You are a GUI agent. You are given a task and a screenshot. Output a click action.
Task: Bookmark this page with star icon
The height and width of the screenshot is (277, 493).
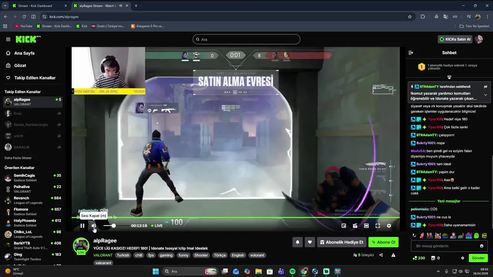410,17
